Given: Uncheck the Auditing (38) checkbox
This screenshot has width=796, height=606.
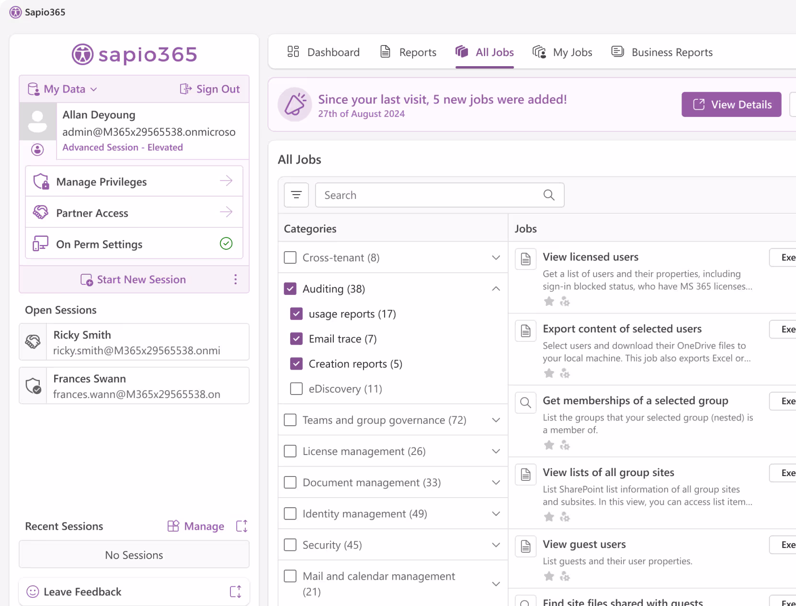Looking at the screenshot, I should click(x=290, y=289).
